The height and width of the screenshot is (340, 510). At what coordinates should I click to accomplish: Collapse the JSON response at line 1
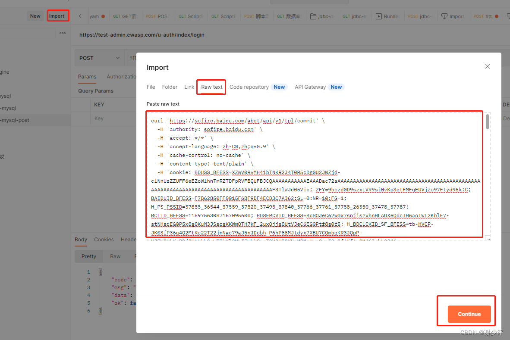point(101,272)
